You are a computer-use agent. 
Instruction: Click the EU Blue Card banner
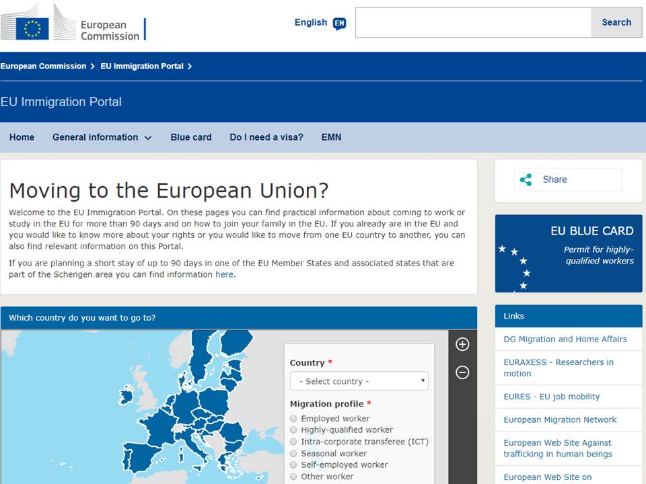coord(569,253)
